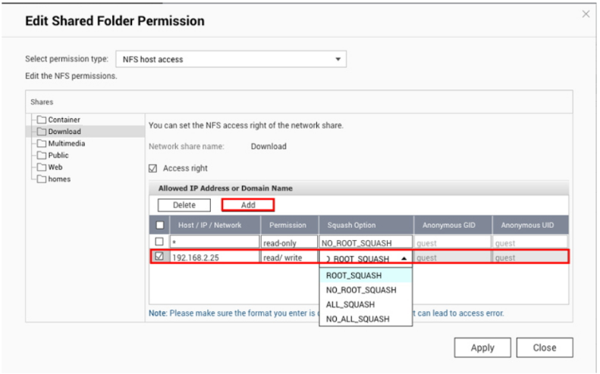
Task: Click the Download folder icon
Action: click(x=41, y=132)
